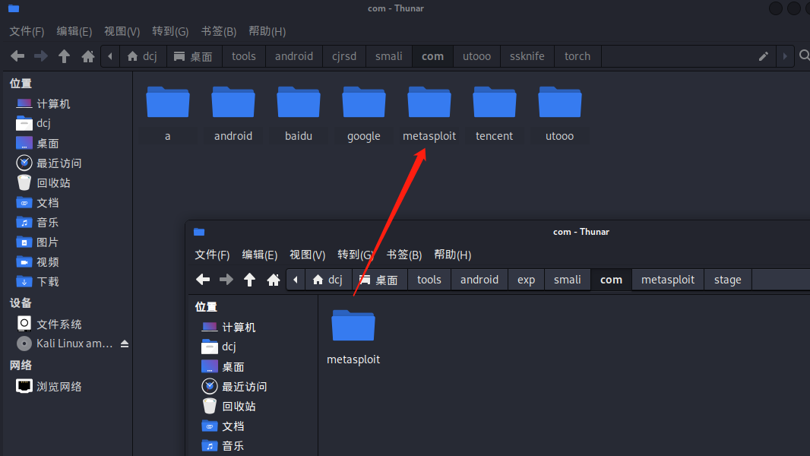The image size is (810, 456).
Task: Open search in the top Thunar window
Action: 805,55
